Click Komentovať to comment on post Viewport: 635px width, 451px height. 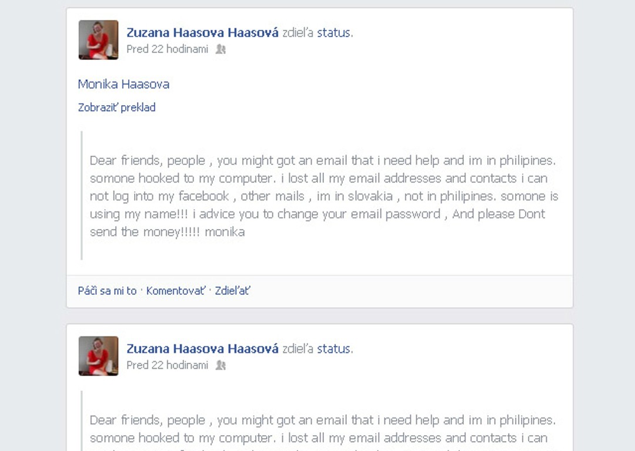[176, 291]
